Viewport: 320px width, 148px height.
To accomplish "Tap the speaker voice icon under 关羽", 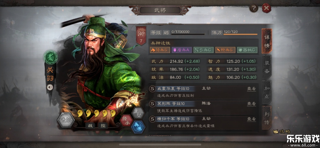I will [x=50, y=87].
